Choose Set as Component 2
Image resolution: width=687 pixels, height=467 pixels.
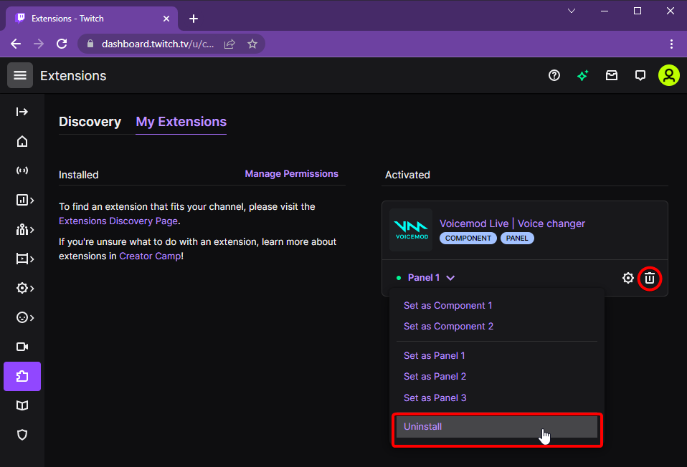(448, 326)
